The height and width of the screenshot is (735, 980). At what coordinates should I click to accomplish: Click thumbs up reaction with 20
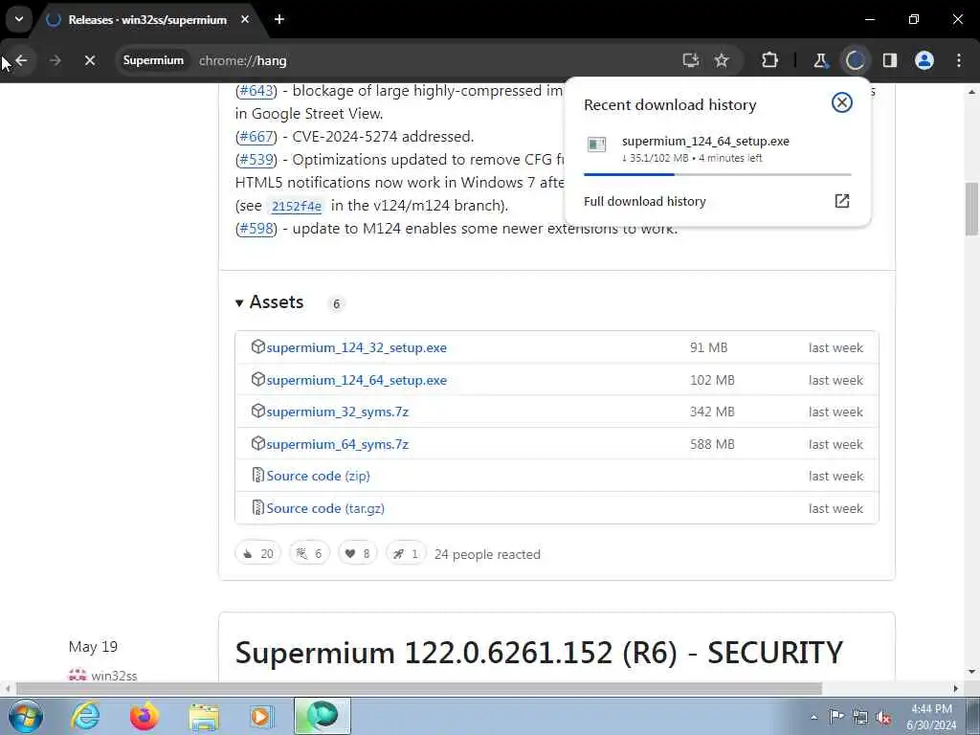(x=258, y=554)
